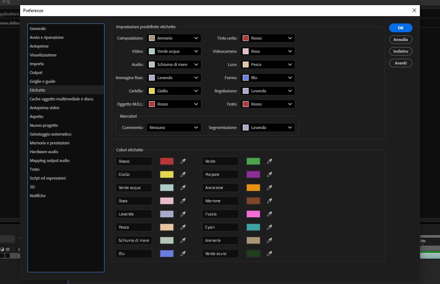
Task: Use the Arenaria eyedropper tool
Action: (x=269, y=240)
